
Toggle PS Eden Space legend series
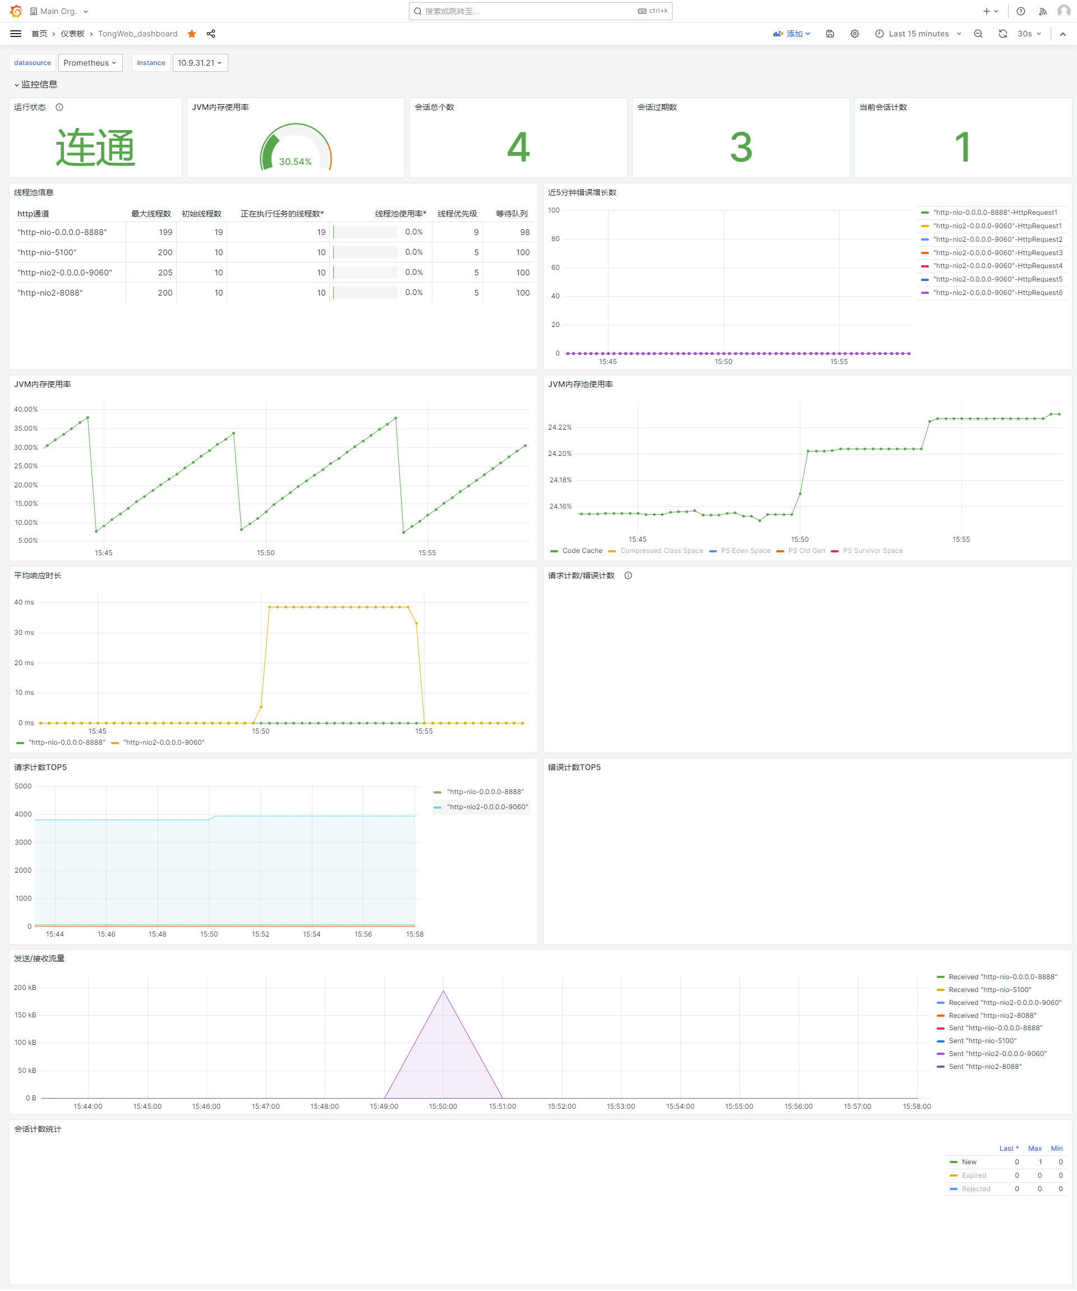point(745,551)
